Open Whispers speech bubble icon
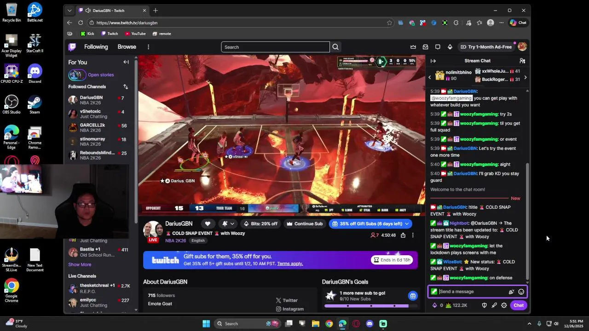 point(438,47)
